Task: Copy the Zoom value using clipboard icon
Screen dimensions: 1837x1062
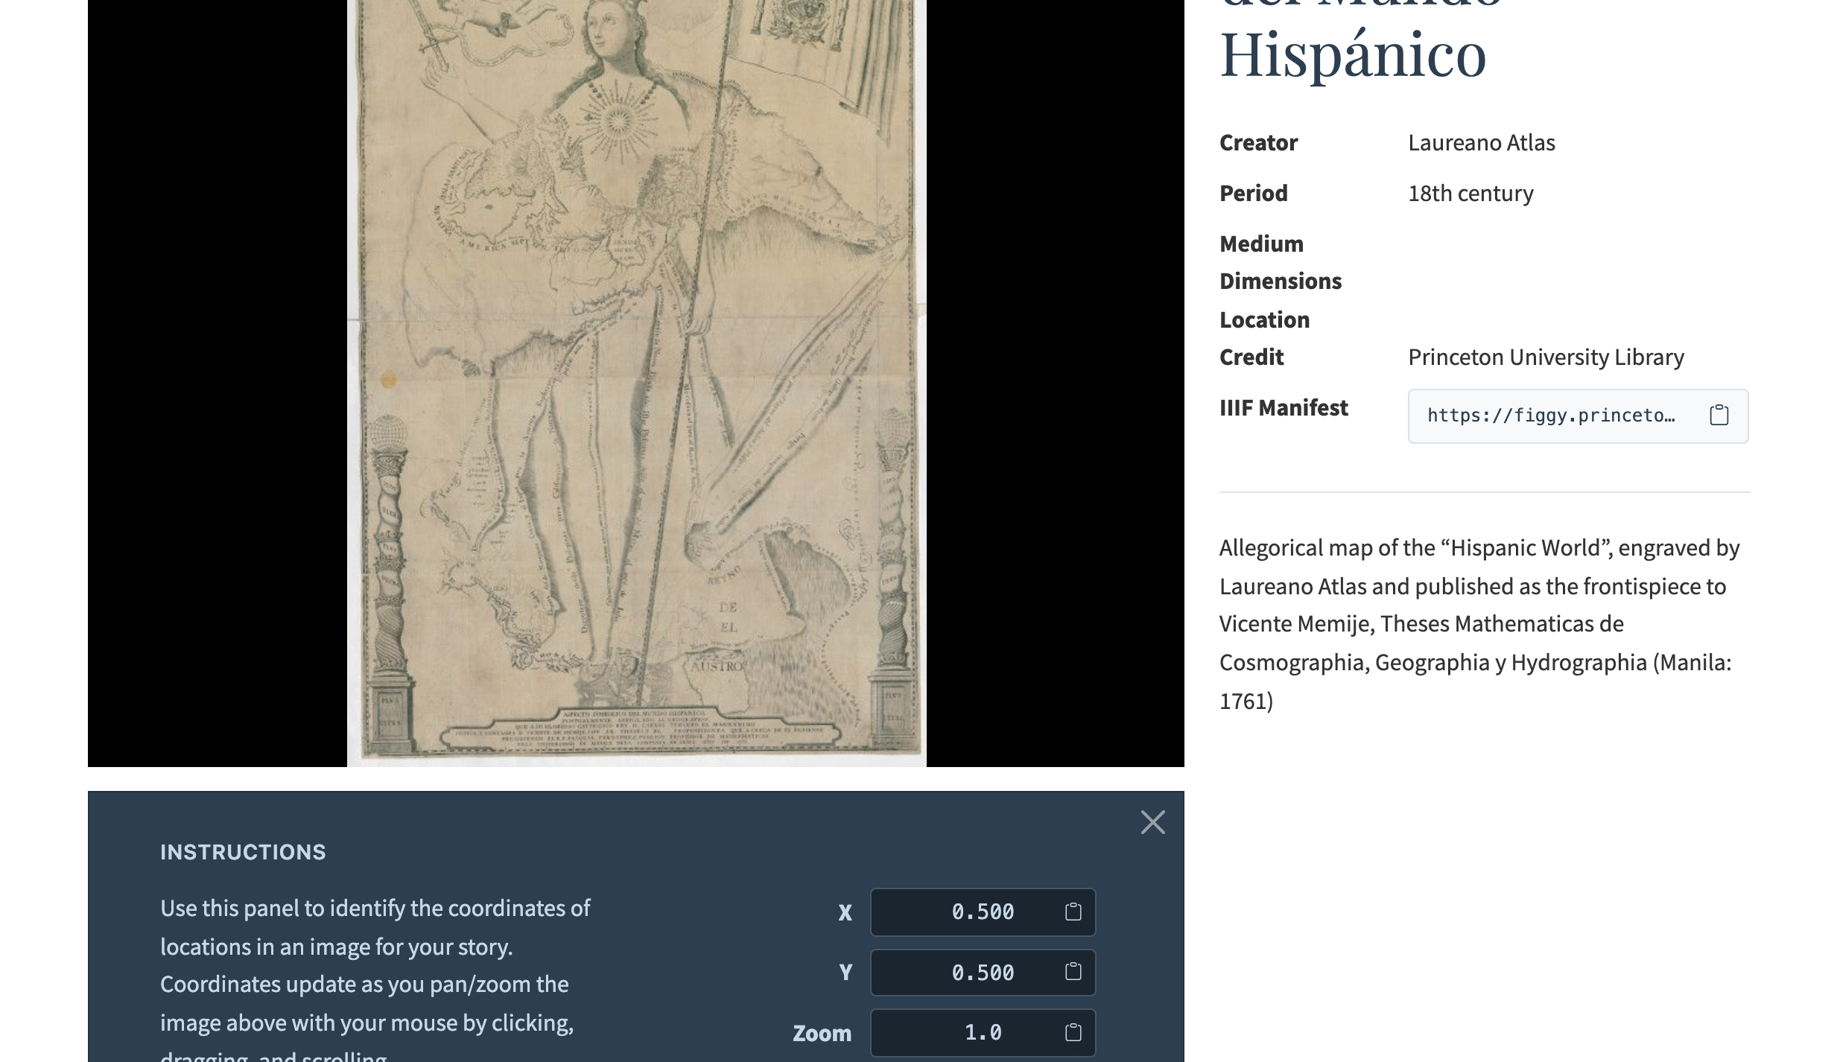Action: coord(1073,1032)
